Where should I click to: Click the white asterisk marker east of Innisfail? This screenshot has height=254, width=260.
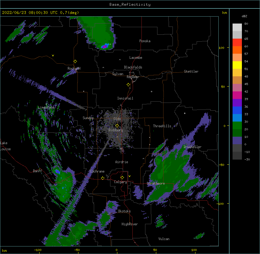click(x=151, y=91)
